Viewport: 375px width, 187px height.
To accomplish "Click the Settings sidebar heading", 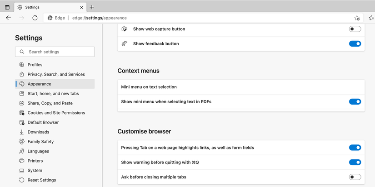I will pyautogui.click(x=29, y=38).
